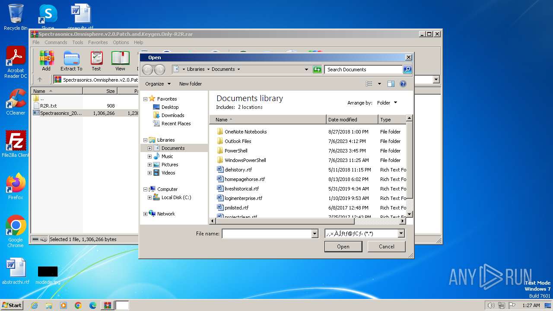Image resolution: width=553 pixels, height=311 pixels.
Task: Open WinRAR Commands menu
Action: [x=56, y=42]
